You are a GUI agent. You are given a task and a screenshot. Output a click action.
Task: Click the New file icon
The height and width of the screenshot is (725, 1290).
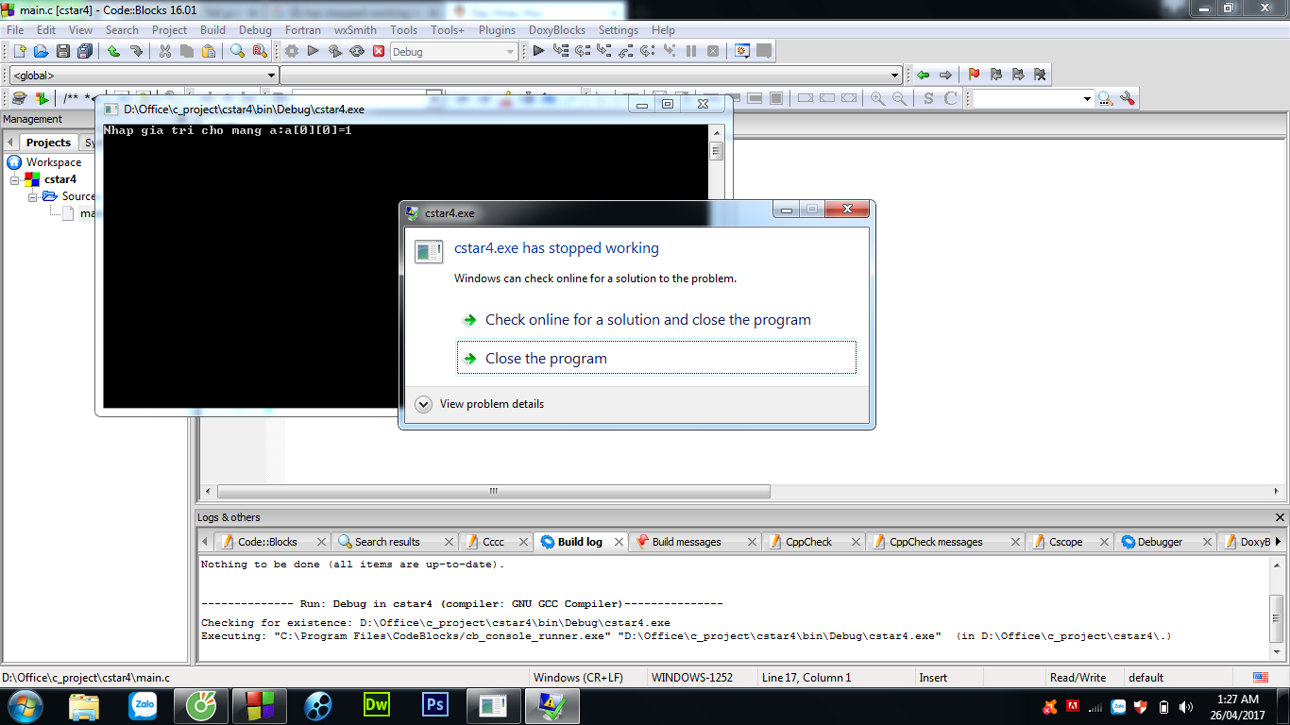19,52
